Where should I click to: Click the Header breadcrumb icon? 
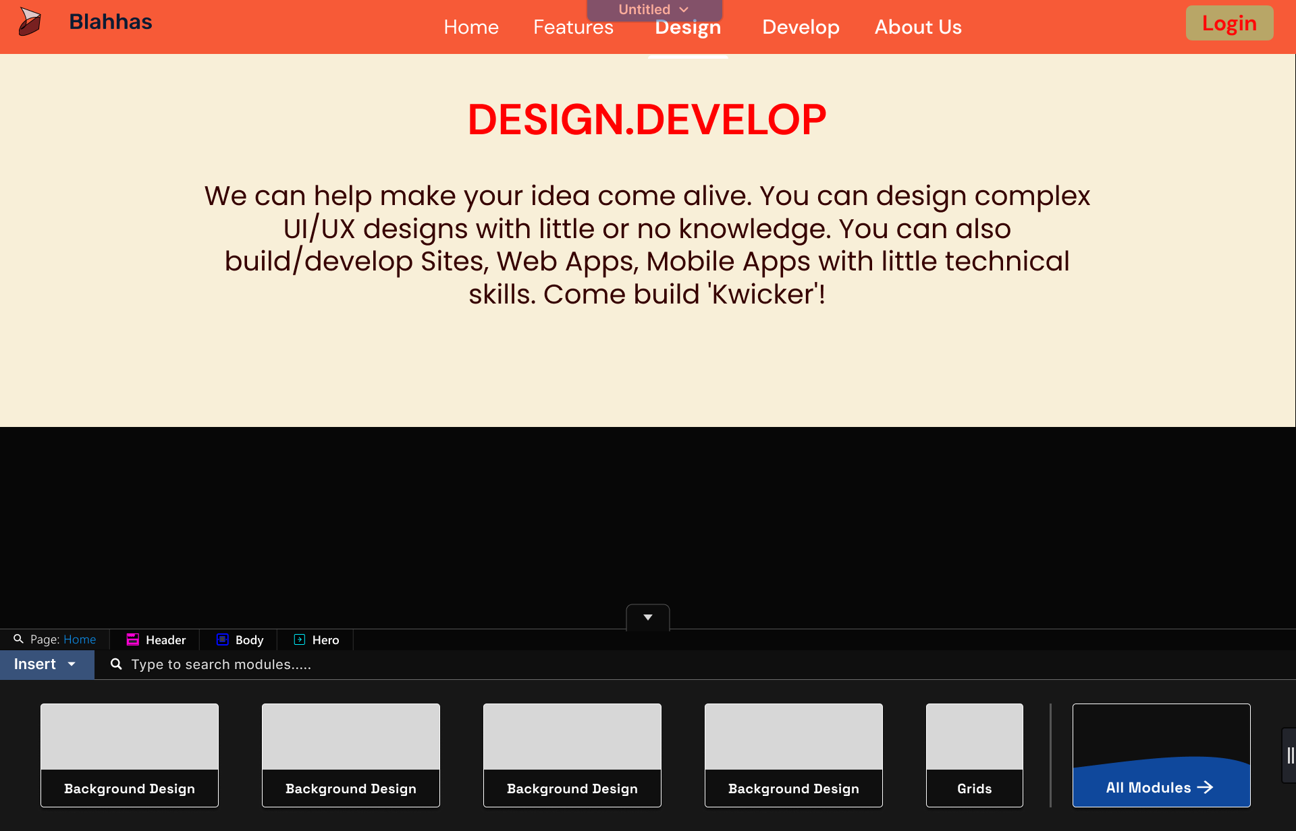132,640
